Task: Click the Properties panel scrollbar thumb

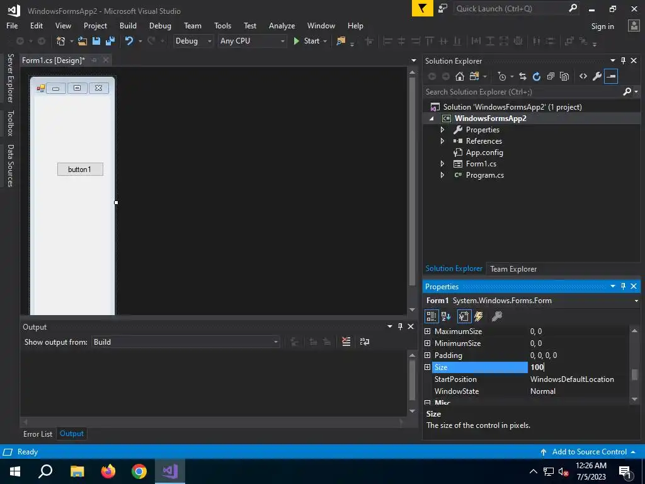Action: (634, 374)
